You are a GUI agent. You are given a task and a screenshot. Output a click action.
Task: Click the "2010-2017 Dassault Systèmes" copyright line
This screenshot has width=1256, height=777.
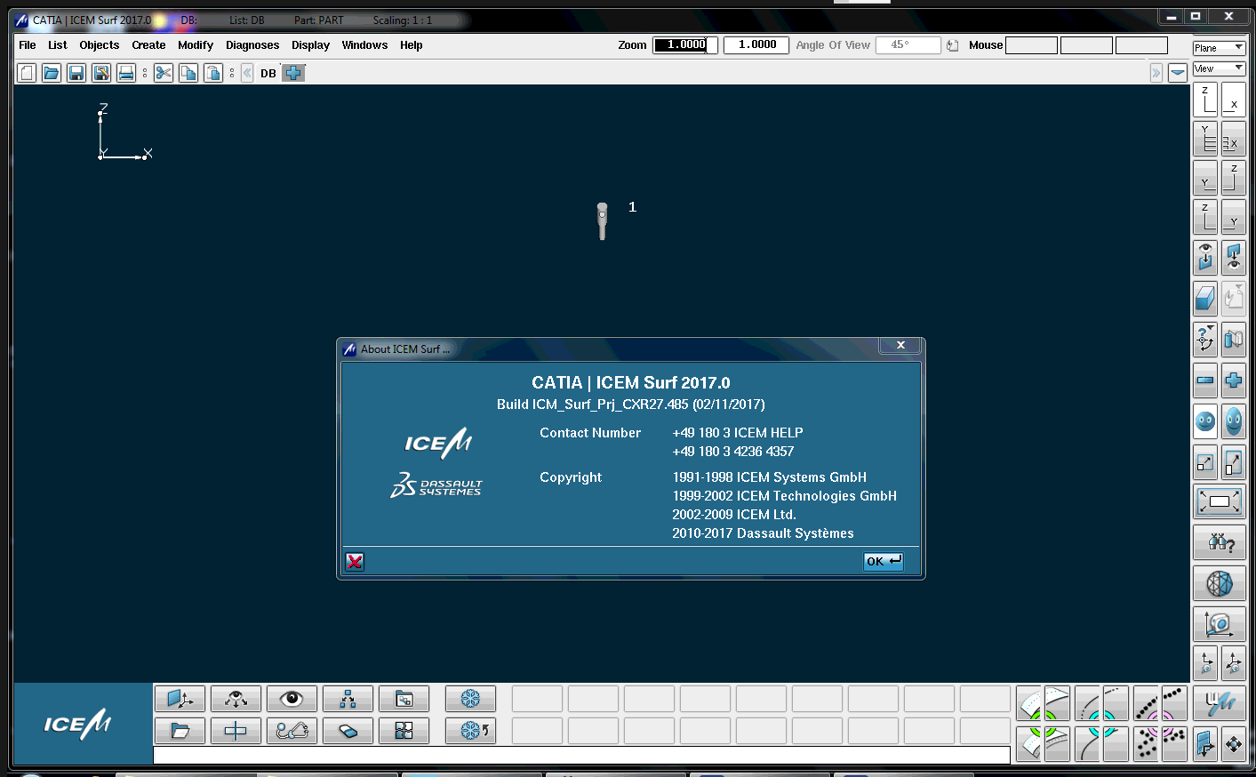click(x=763, y=533)
